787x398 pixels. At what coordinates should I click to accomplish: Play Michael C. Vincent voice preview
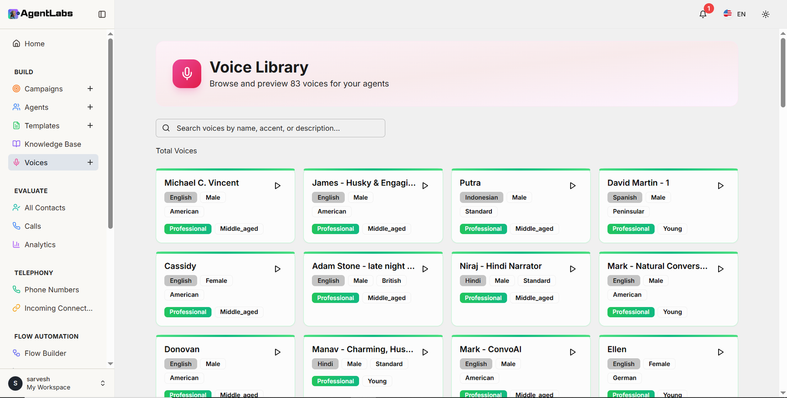(277, 186)
